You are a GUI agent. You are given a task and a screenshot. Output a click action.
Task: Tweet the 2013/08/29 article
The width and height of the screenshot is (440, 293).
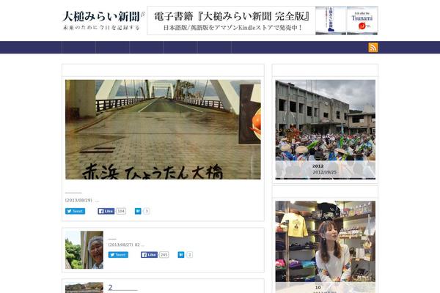click(76, 211)
